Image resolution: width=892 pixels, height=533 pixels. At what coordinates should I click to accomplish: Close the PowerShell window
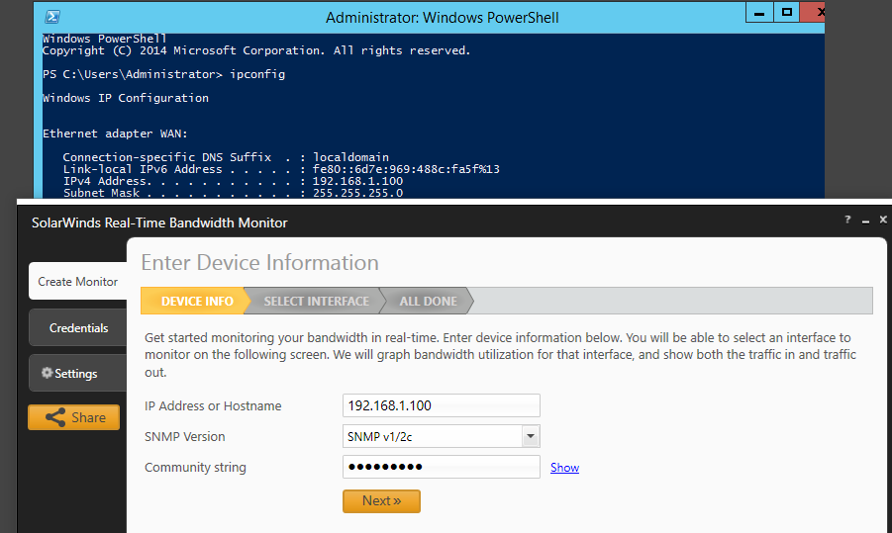(814, 13)
